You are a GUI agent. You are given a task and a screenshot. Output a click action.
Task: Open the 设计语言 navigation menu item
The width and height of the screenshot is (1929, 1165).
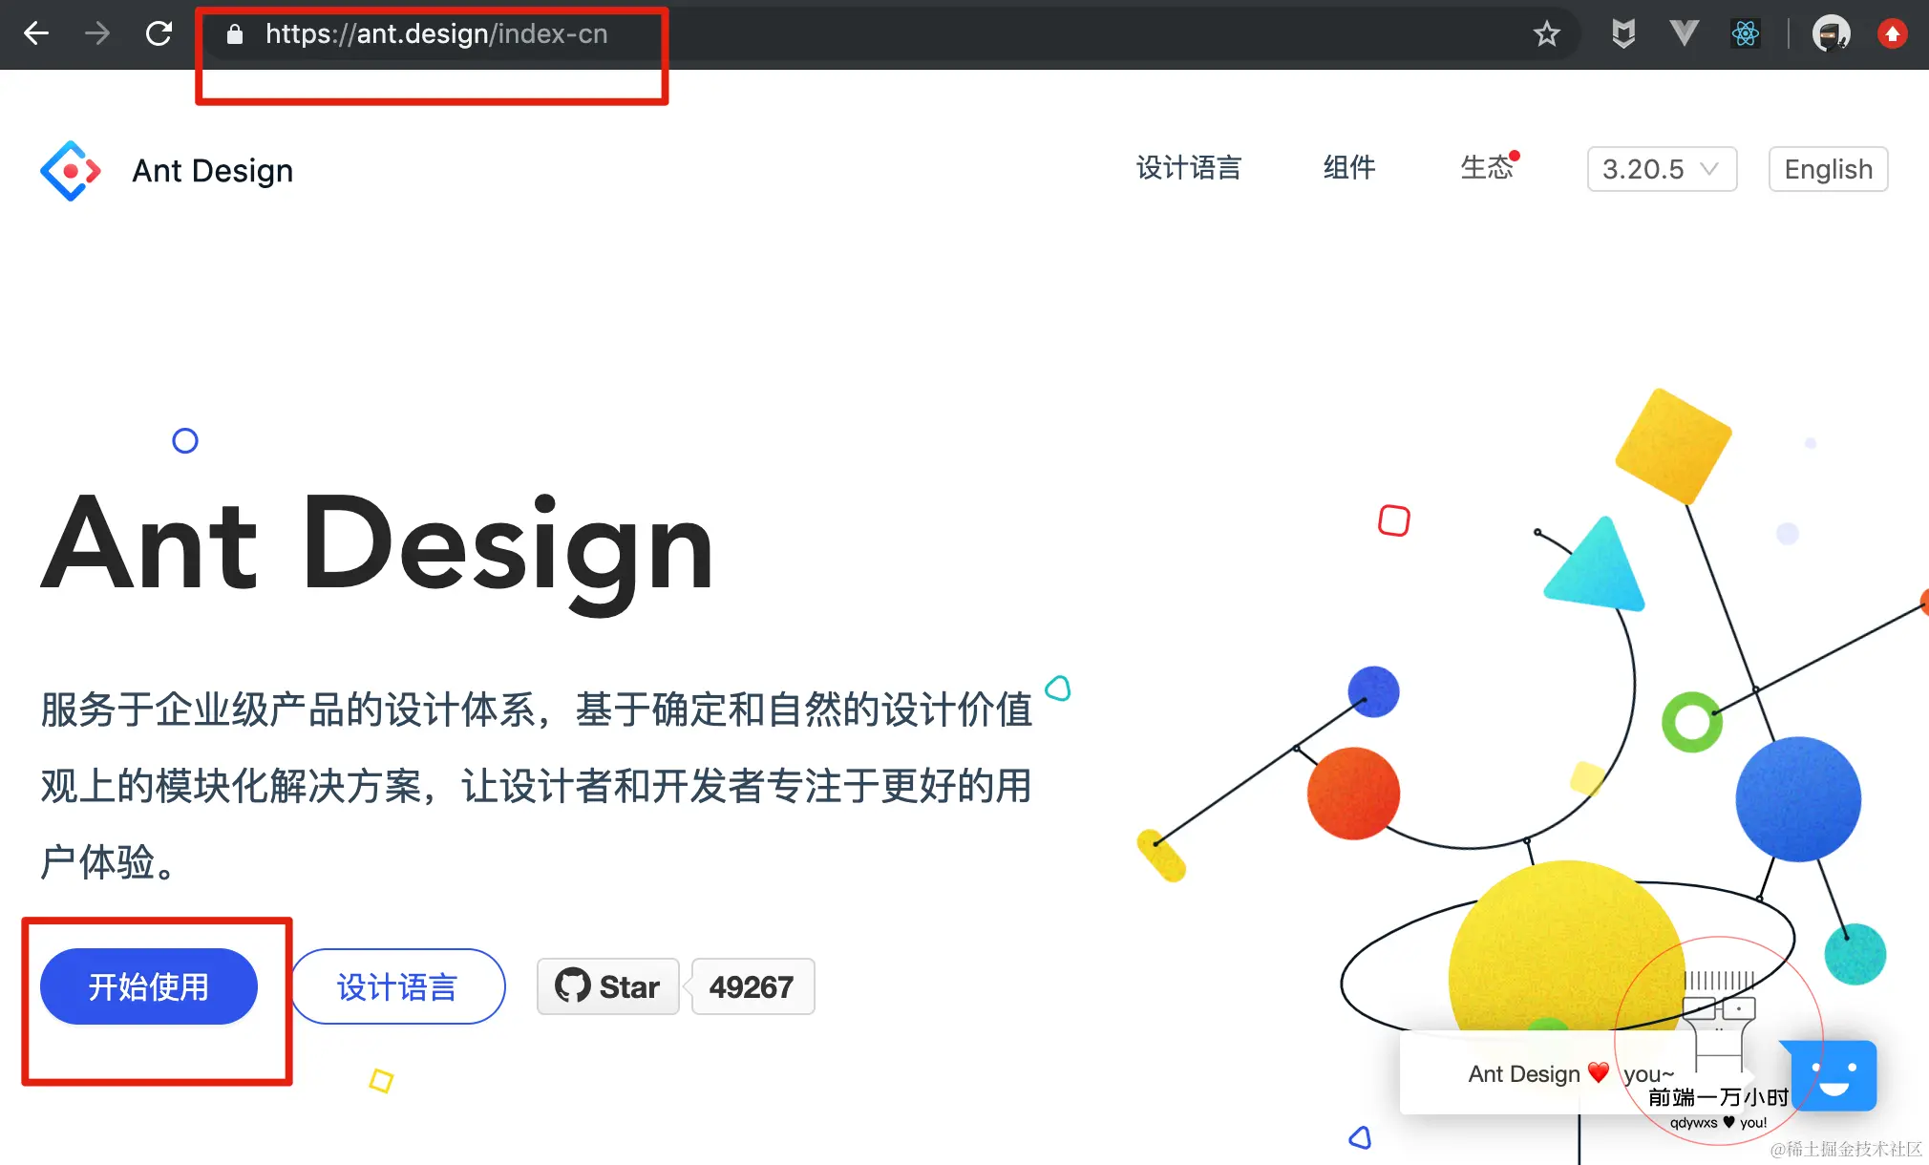pyautogui.click(x=1188, y=168)
